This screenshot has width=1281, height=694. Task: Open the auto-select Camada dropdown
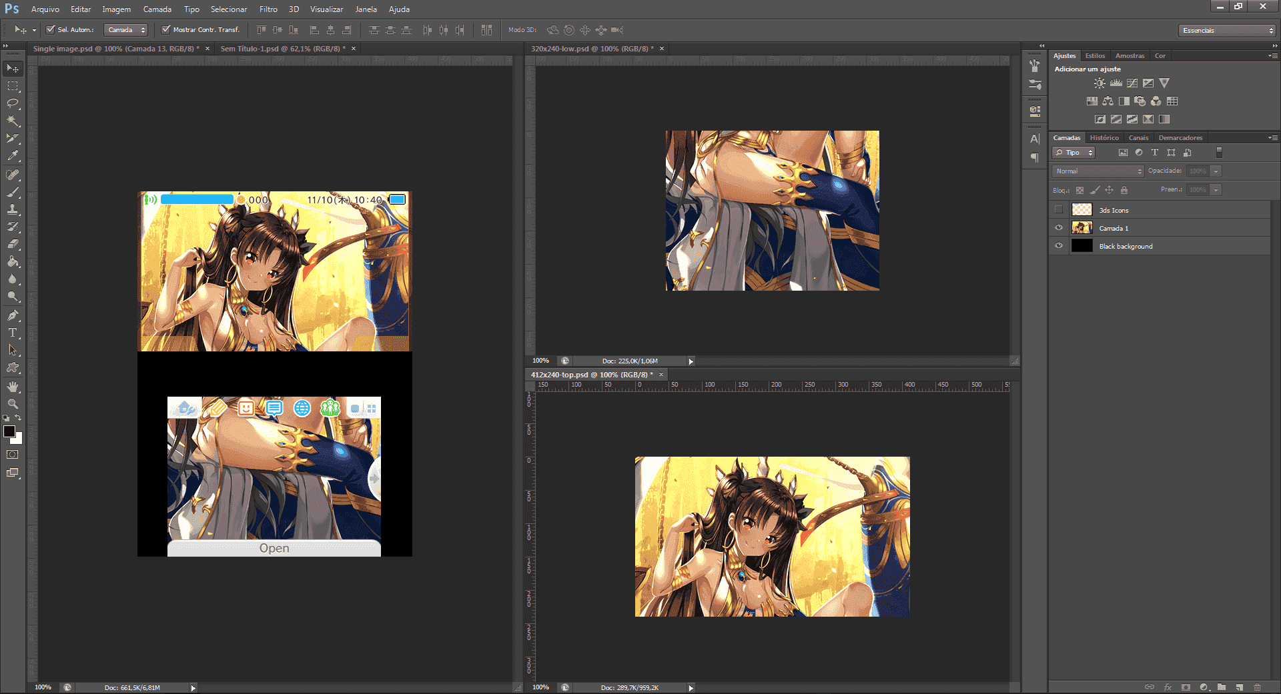[x=126, y=30]
